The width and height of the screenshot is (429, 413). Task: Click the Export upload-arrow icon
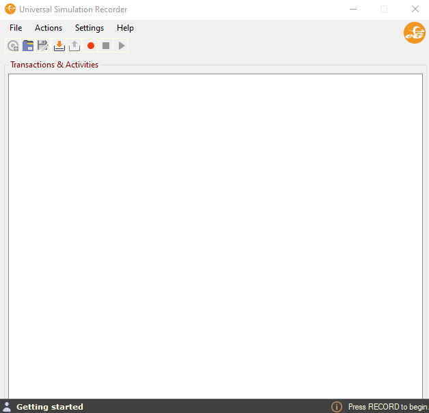click(x=74, y=46)
